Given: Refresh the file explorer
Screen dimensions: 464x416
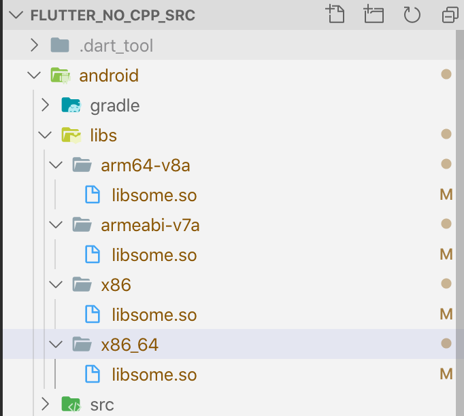Looking at the screenshot, I should tap(412, 14).
